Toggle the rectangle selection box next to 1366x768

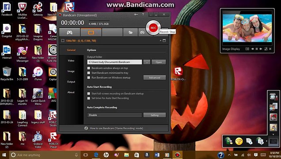[x=63, y=41]
